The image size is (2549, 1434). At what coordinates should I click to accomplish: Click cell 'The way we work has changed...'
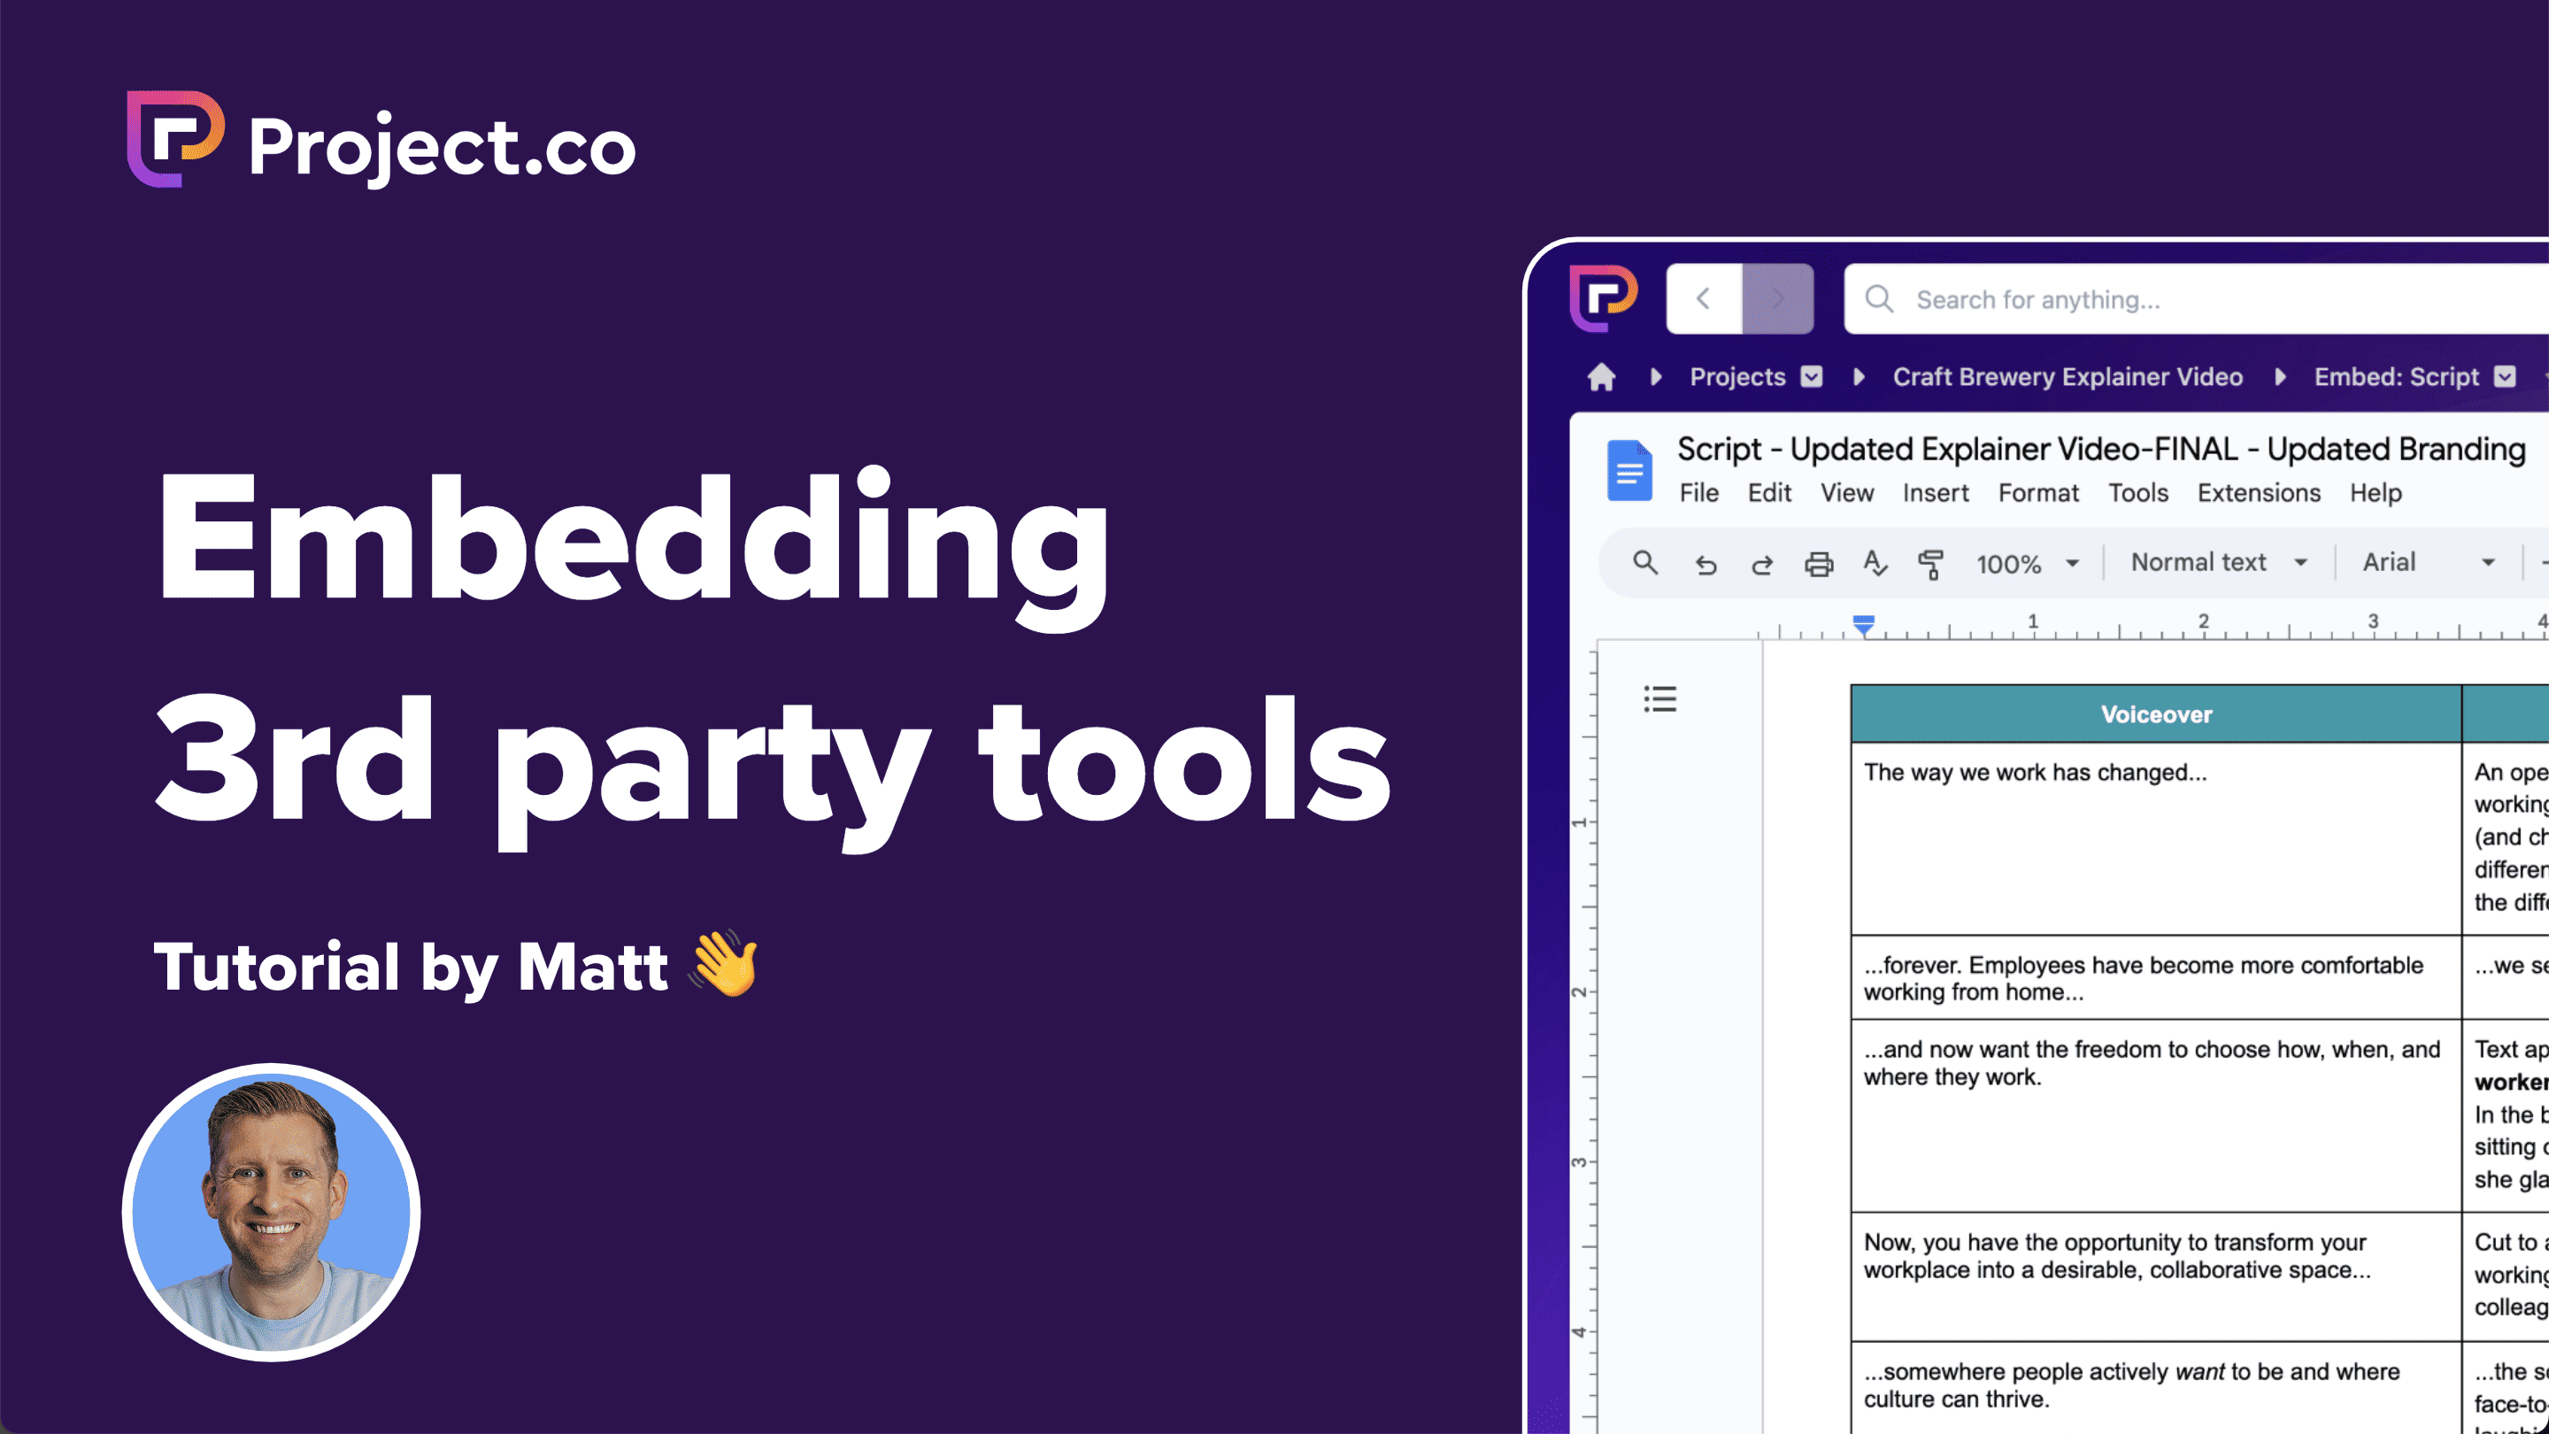tap(2156, 838)
